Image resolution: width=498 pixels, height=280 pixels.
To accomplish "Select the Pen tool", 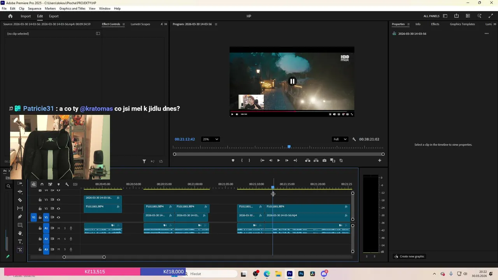I will tap(20, 217).
